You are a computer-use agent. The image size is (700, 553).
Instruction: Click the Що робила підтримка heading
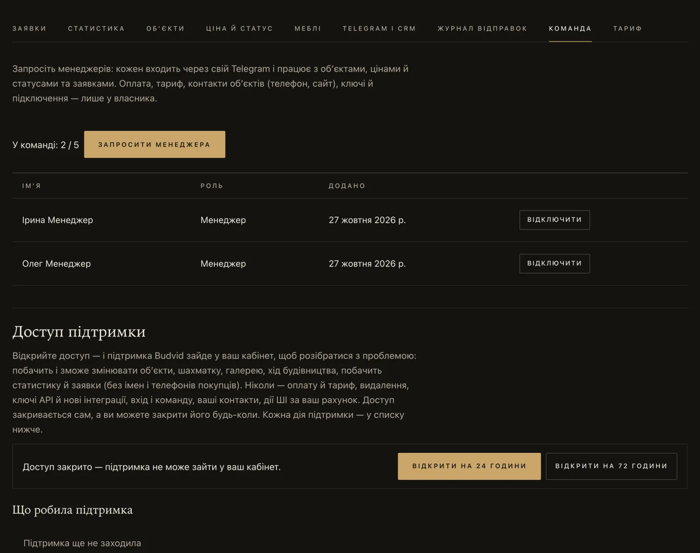pyautogui.click(x=72, y=510)
